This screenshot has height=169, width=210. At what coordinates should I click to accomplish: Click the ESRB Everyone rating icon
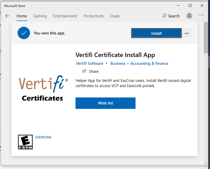pyautogui.click(x=25, y=142)
